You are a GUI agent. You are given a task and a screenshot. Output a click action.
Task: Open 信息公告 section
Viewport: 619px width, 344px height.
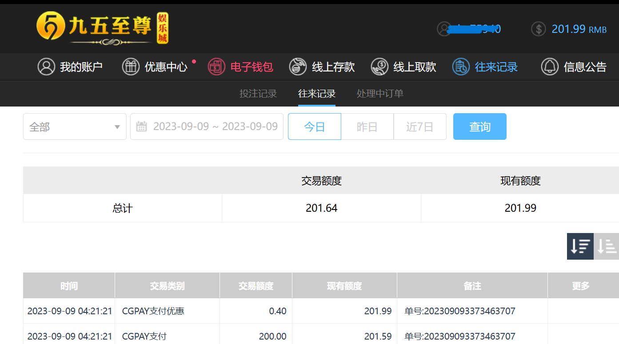click(574, 67)
